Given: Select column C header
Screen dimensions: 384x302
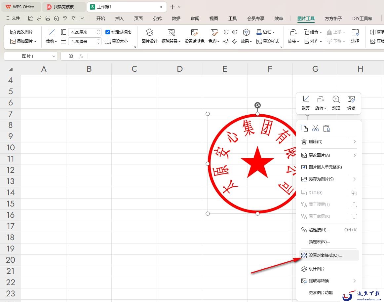Looking at the screenshot, I should coord(134,69).
